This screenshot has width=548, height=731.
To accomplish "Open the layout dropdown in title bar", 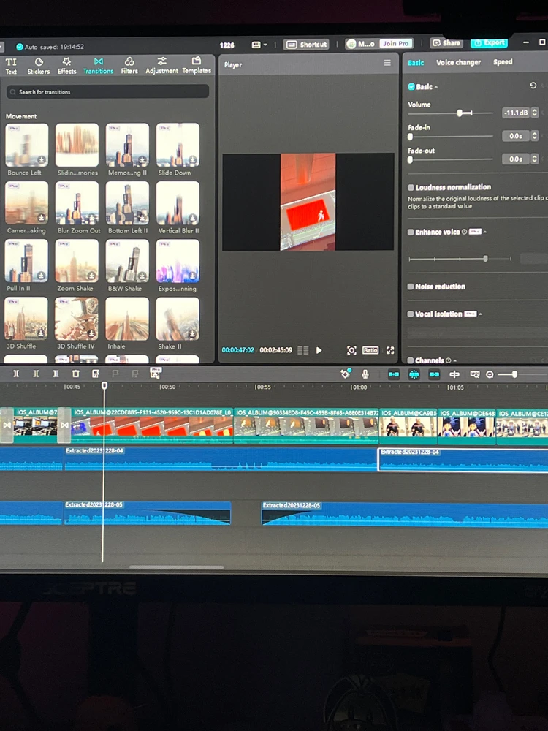I will point(259,45).
